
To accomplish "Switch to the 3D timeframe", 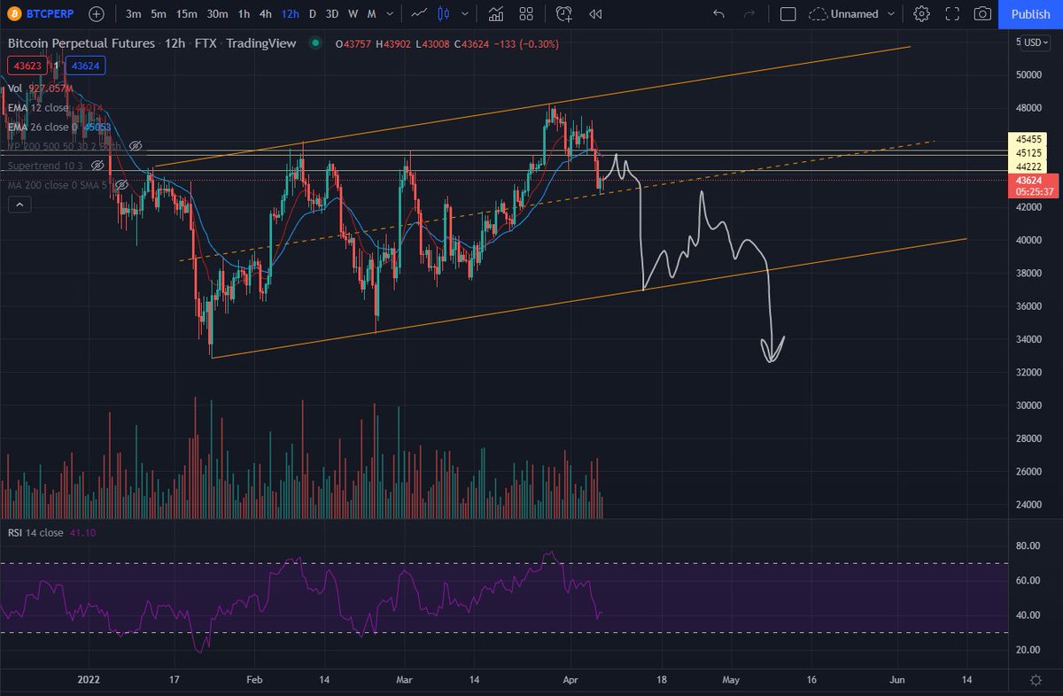I will coord(331,14).
